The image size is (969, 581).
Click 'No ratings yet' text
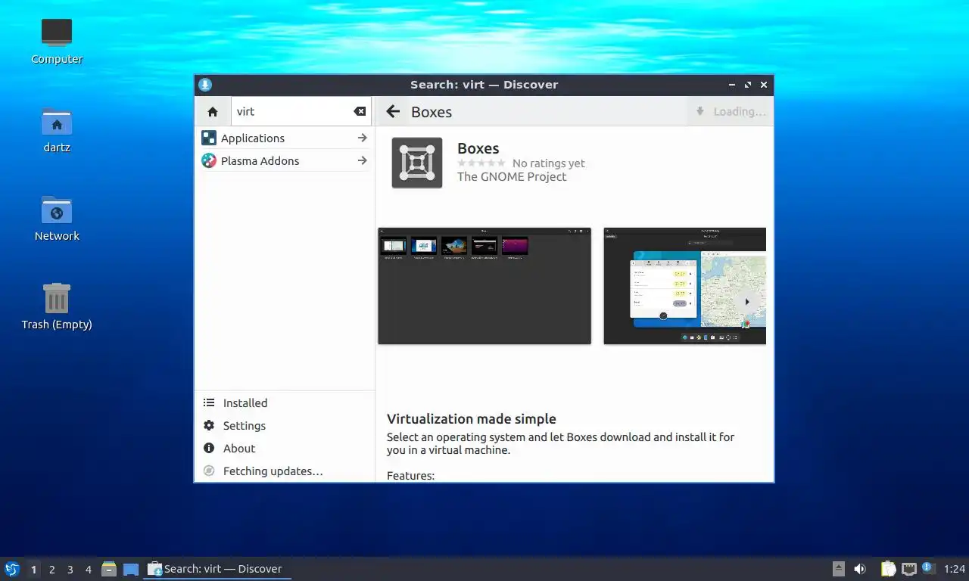[x=548, y=163]
